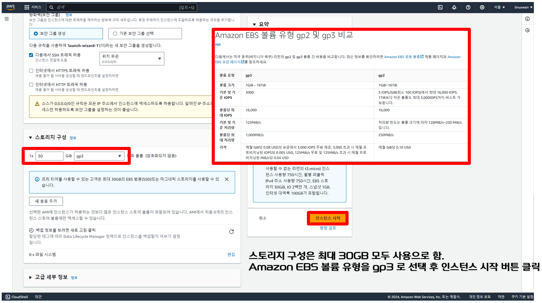Open the 서울 region dropdown

499,7
